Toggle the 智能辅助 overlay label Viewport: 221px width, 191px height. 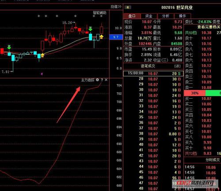tap(99, 13)
